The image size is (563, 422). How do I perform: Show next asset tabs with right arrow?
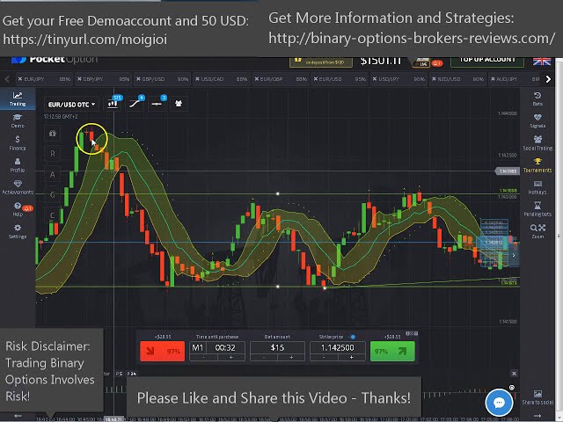[x=548, y=79]
